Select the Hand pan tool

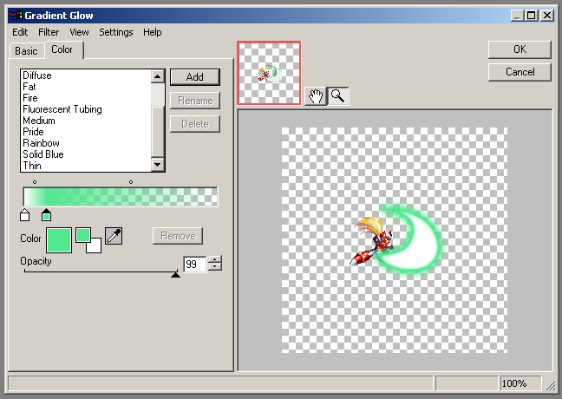point(316,96)
